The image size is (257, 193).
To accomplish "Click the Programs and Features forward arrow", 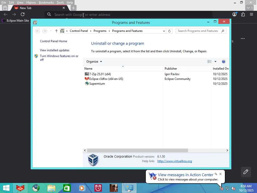I will 45,31.
